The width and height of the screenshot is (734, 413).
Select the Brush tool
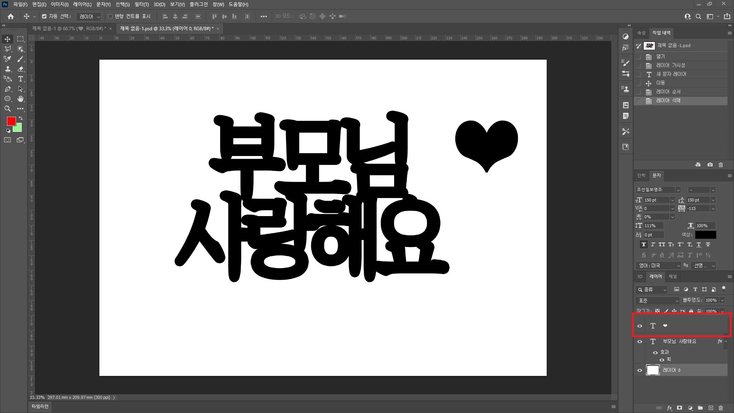pyautogui.click(x=21, y=59)
